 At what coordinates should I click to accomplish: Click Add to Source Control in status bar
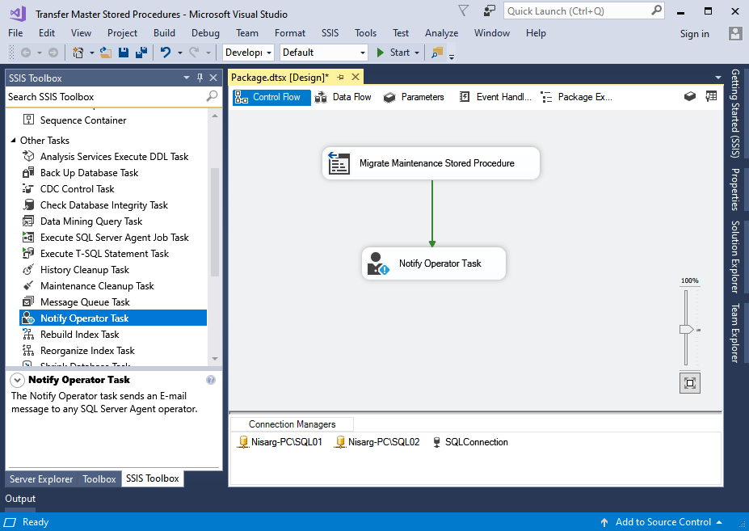pos(663,522)
